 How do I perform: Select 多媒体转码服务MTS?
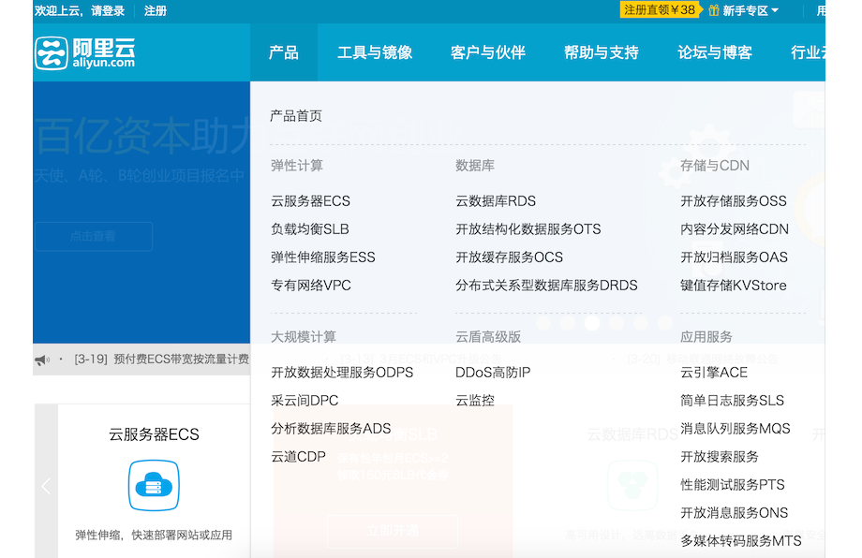click(x=741, y=540)
